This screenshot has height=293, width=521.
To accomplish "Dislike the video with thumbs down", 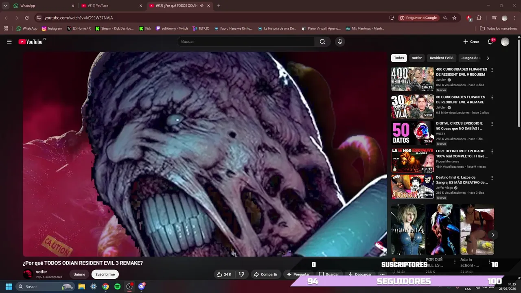I will tap(241, 274).
